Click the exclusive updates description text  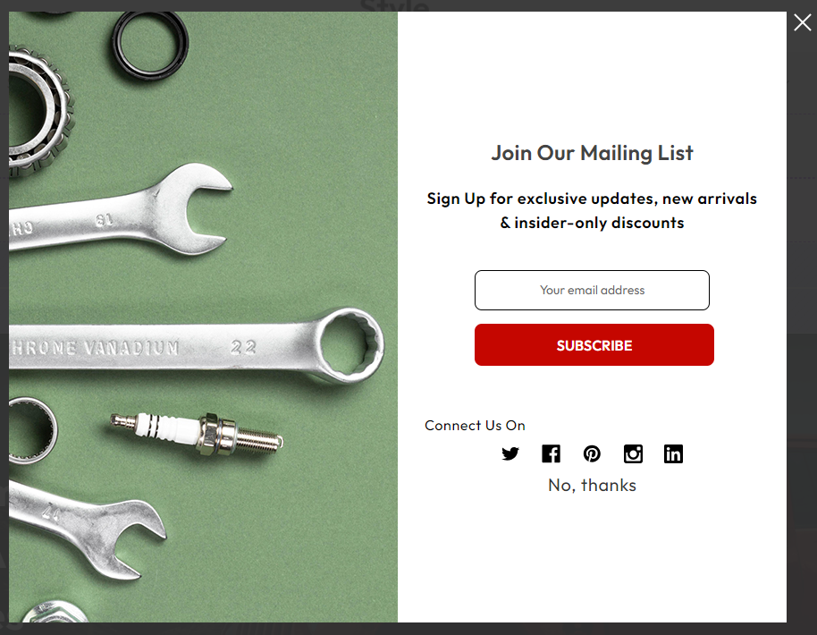coord(592,211)
